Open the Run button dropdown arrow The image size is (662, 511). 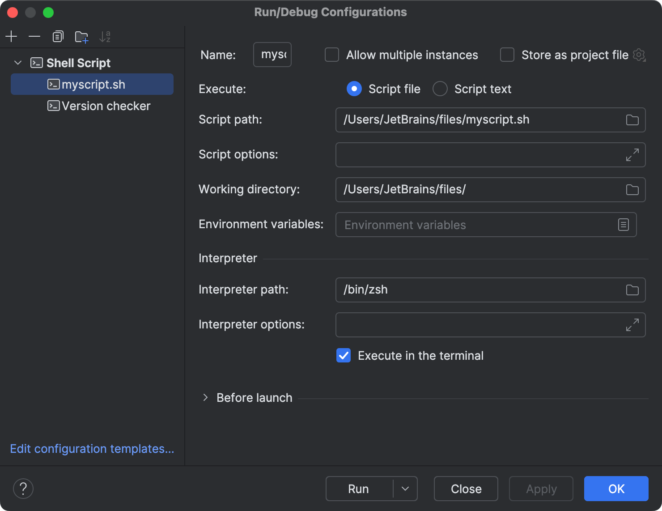coord(405,489)
